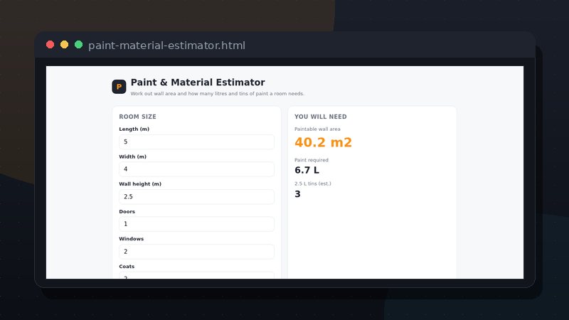Click the Paintable wall area label
The height and width of the screenshot is (320, 569).
317,129
